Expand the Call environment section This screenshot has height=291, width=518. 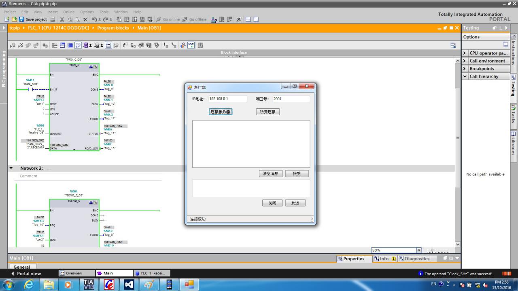click(x=465, y=61)
